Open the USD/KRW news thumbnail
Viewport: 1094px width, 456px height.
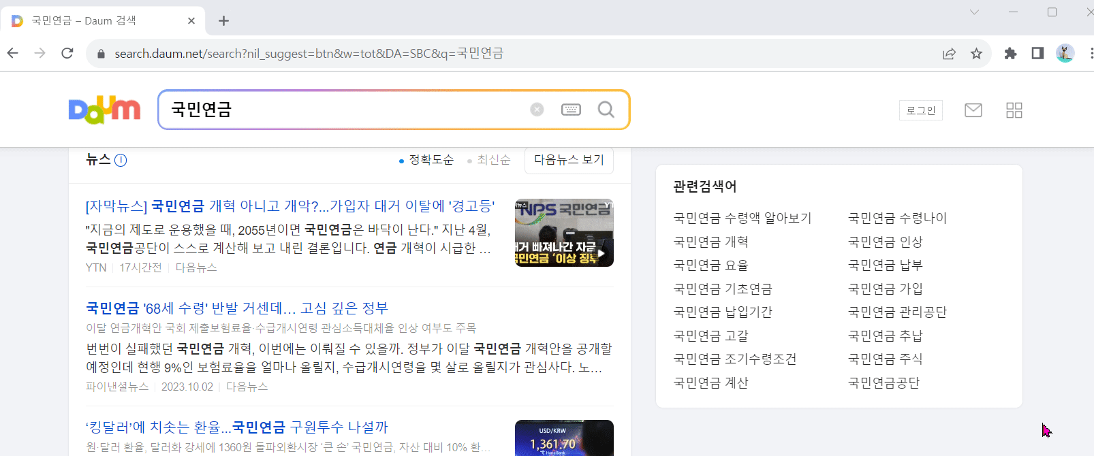click(x=564, y=438)
